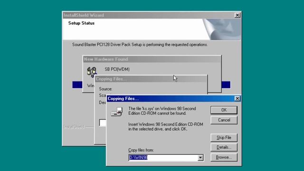The image size is (304, 171).
Task: Click the 'Copy files from:' label
Action: tap(141, 150)
